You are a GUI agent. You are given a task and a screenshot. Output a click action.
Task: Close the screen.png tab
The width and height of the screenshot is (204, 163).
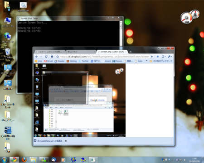[126, 52]
